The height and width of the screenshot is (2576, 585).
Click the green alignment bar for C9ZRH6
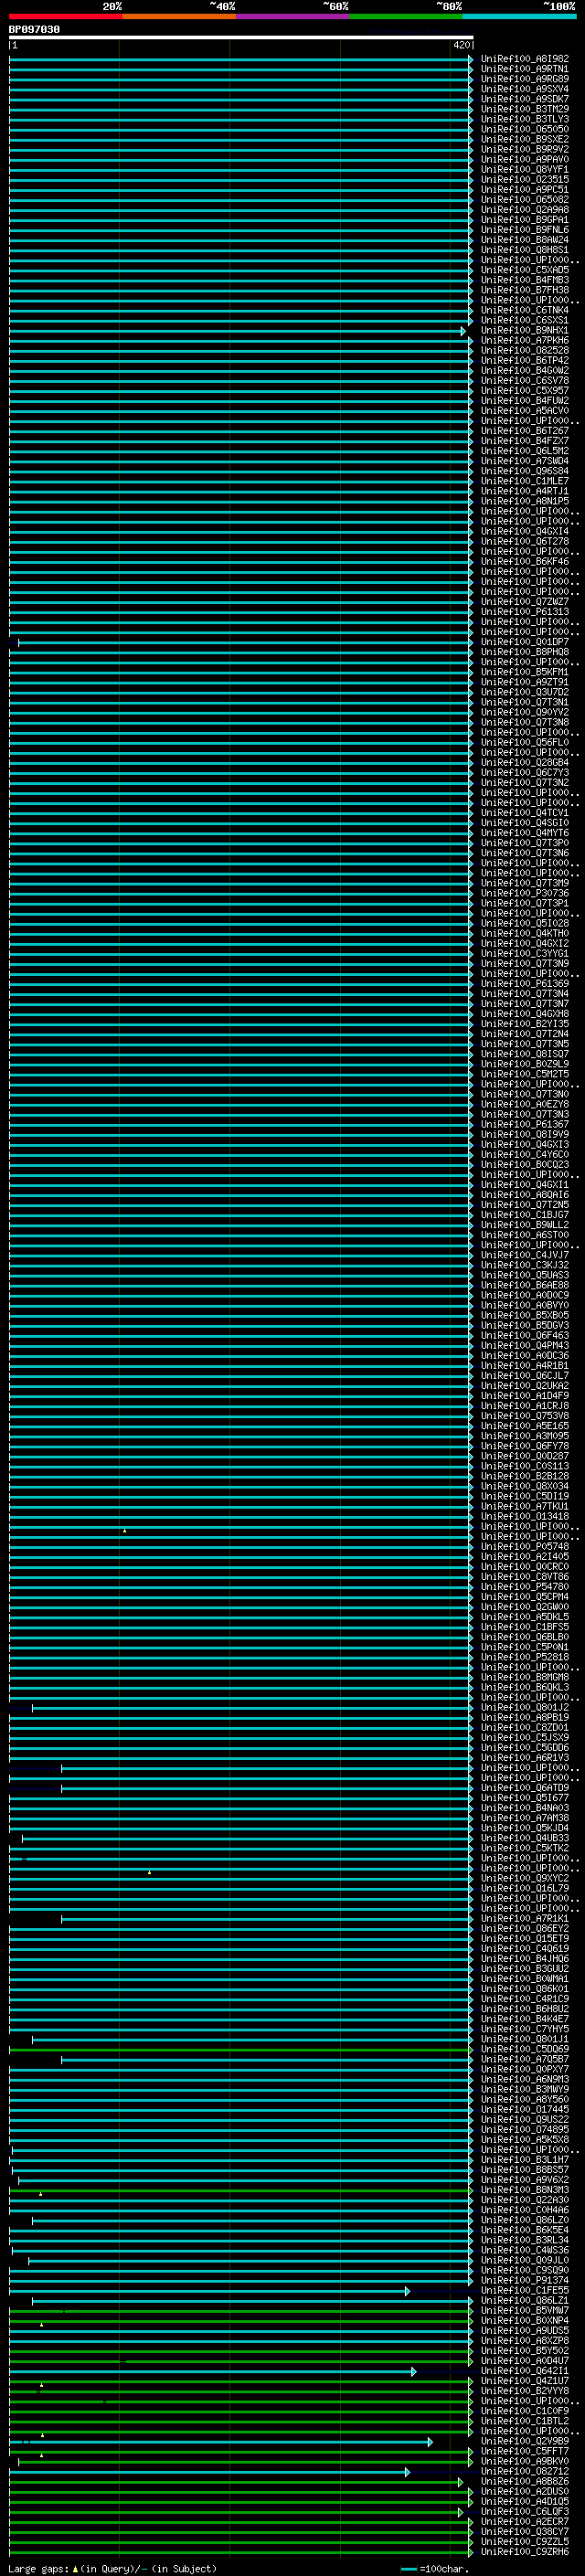[x=240, y=2552]
